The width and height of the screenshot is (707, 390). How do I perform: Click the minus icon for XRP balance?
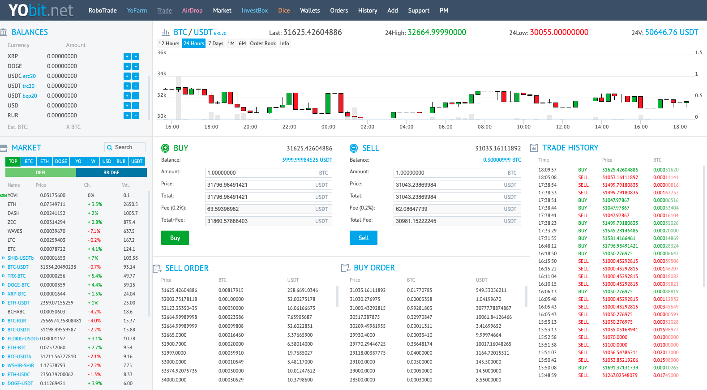136,56
